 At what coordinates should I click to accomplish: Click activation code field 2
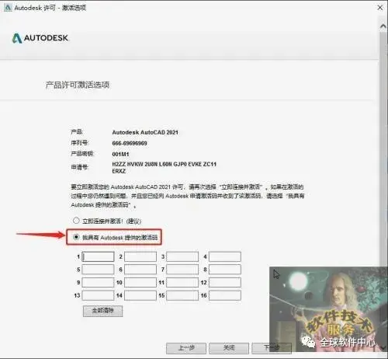pos(140,256)
